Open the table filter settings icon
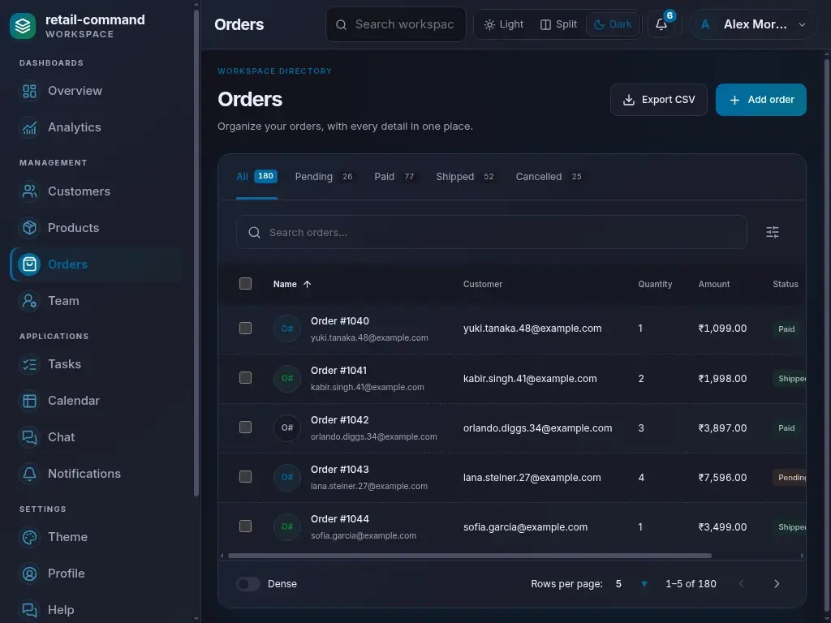831x623 pixels. (x=773, y=232)
